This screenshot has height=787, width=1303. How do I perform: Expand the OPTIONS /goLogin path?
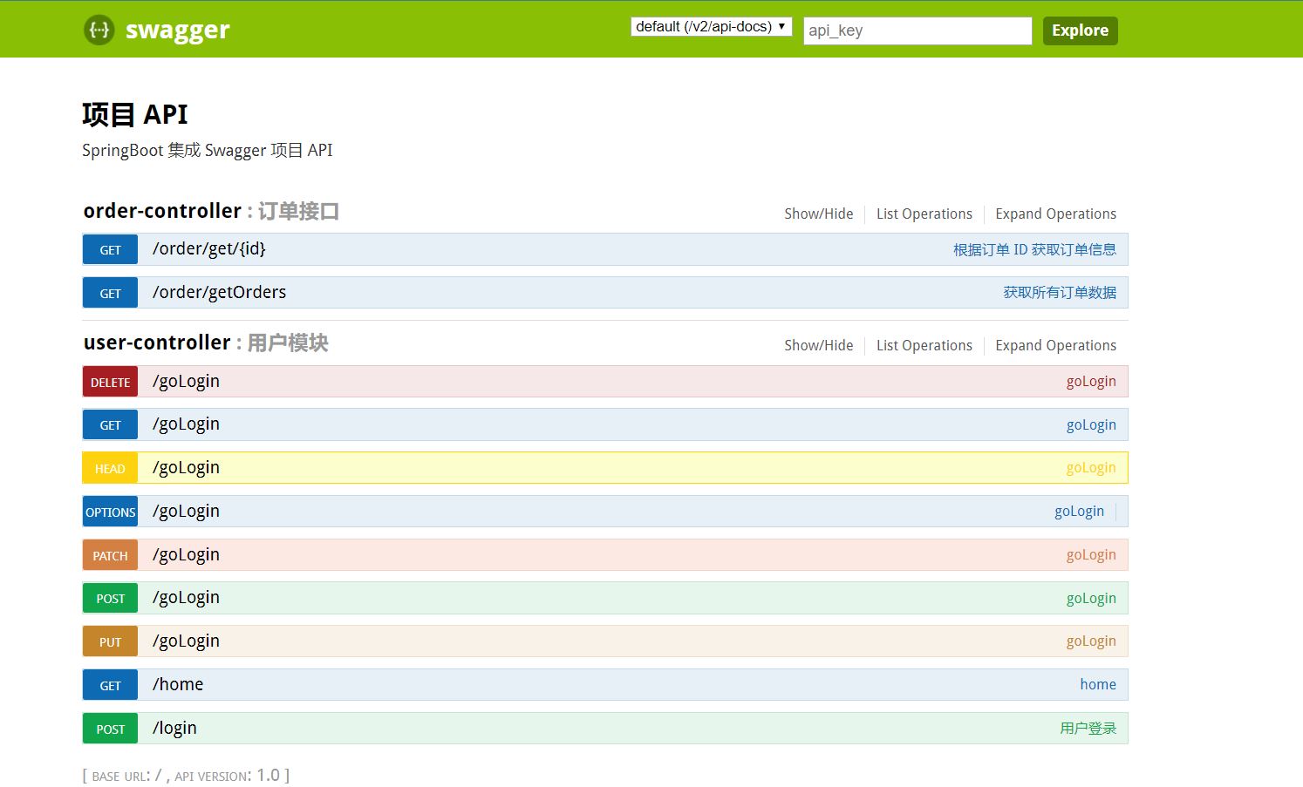(x=186, y=511)
